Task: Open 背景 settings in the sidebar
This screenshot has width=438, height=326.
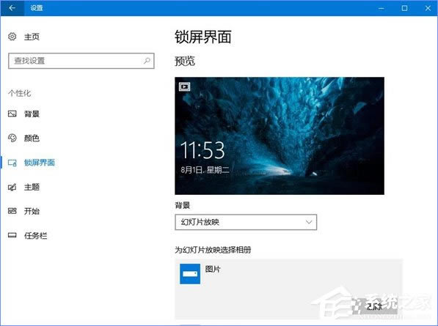Action: click(x=32, y=114)
